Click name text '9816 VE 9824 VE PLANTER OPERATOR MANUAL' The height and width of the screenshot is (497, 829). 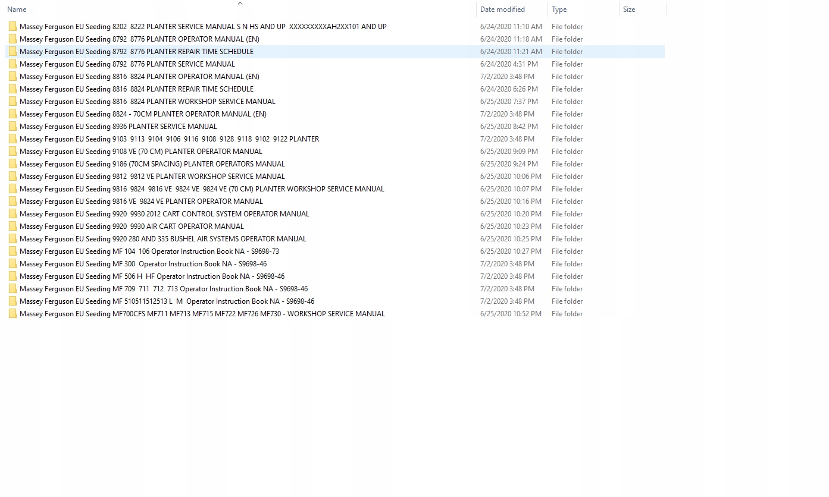(x=187, y=202)
